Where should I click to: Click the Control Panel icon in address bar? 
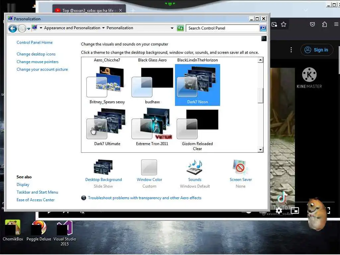coord(35,28)
